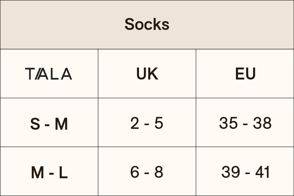Click the Socks table title

[x=147, y=24]
